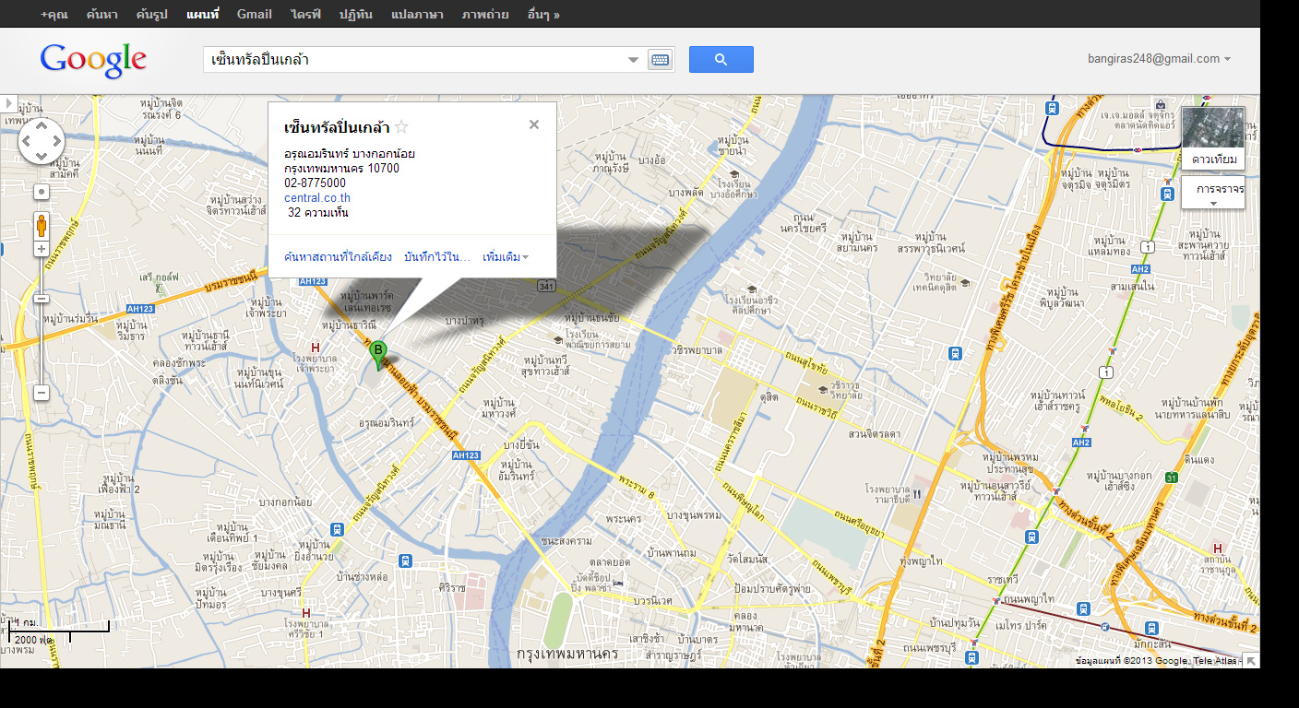Click the green B map marker

click(x=377, y=354)
